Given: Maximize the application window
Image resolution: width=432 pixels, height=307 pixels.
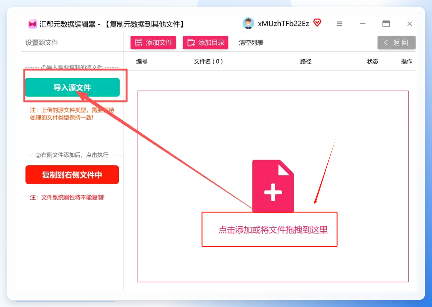Looking at the screenshot, I should click(386, 24).
